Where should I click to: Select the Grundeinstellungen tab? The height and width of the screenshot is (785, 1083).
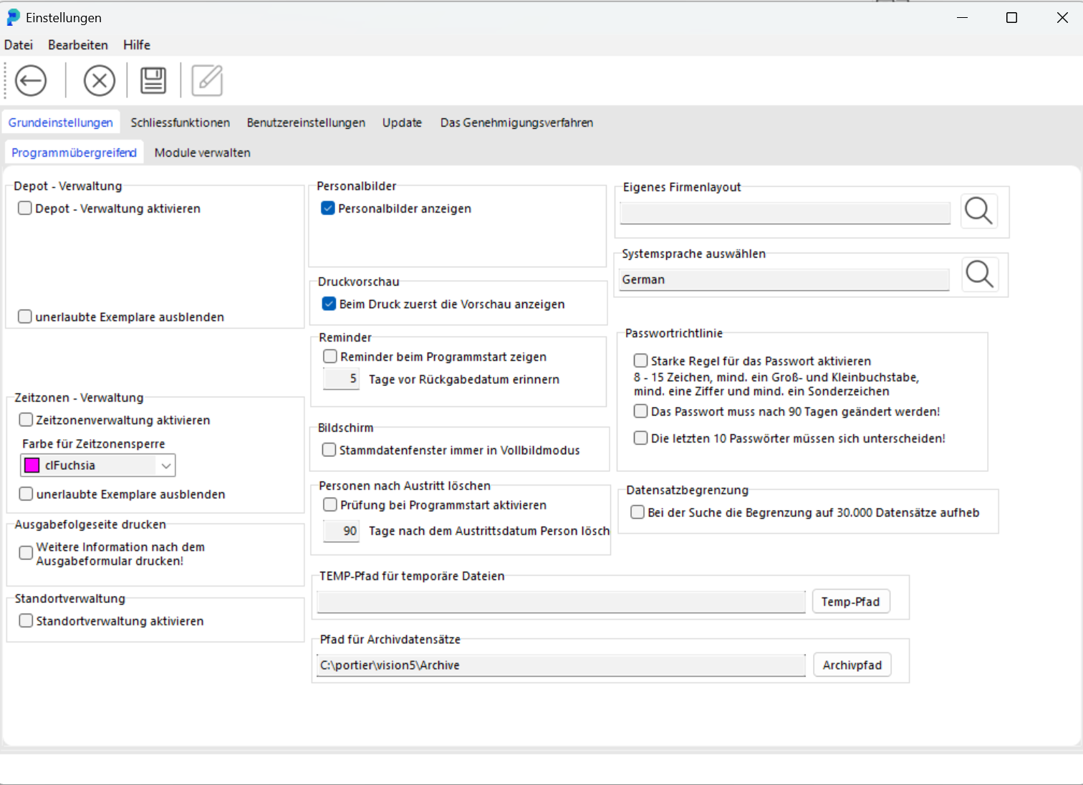click(x=61, y=122)
